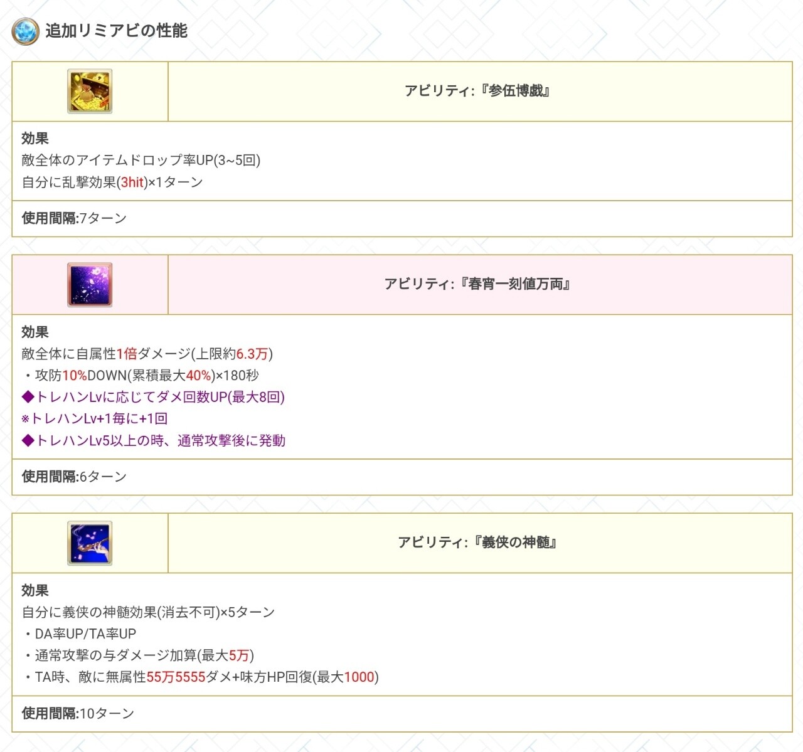
Task: Click the purple night icon for 春宵一刻値万両
Action: 90,285
